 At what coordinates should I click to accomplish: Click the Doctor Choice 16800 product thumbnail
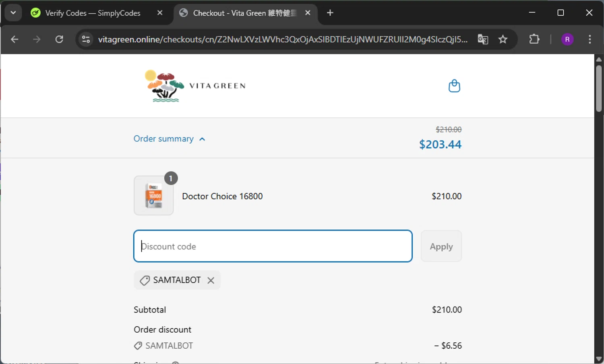(x=154, y=196)
